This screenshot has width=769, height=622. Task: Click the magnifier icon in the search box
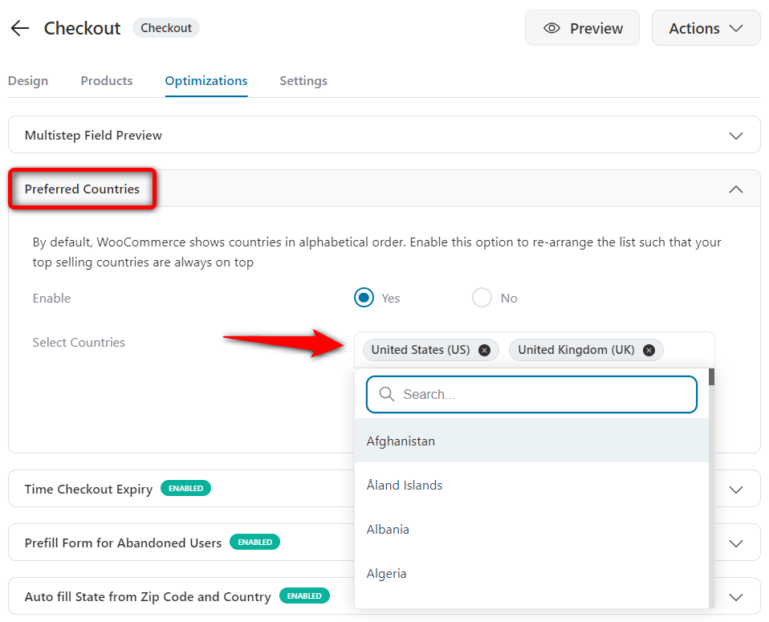pos(387,394)
